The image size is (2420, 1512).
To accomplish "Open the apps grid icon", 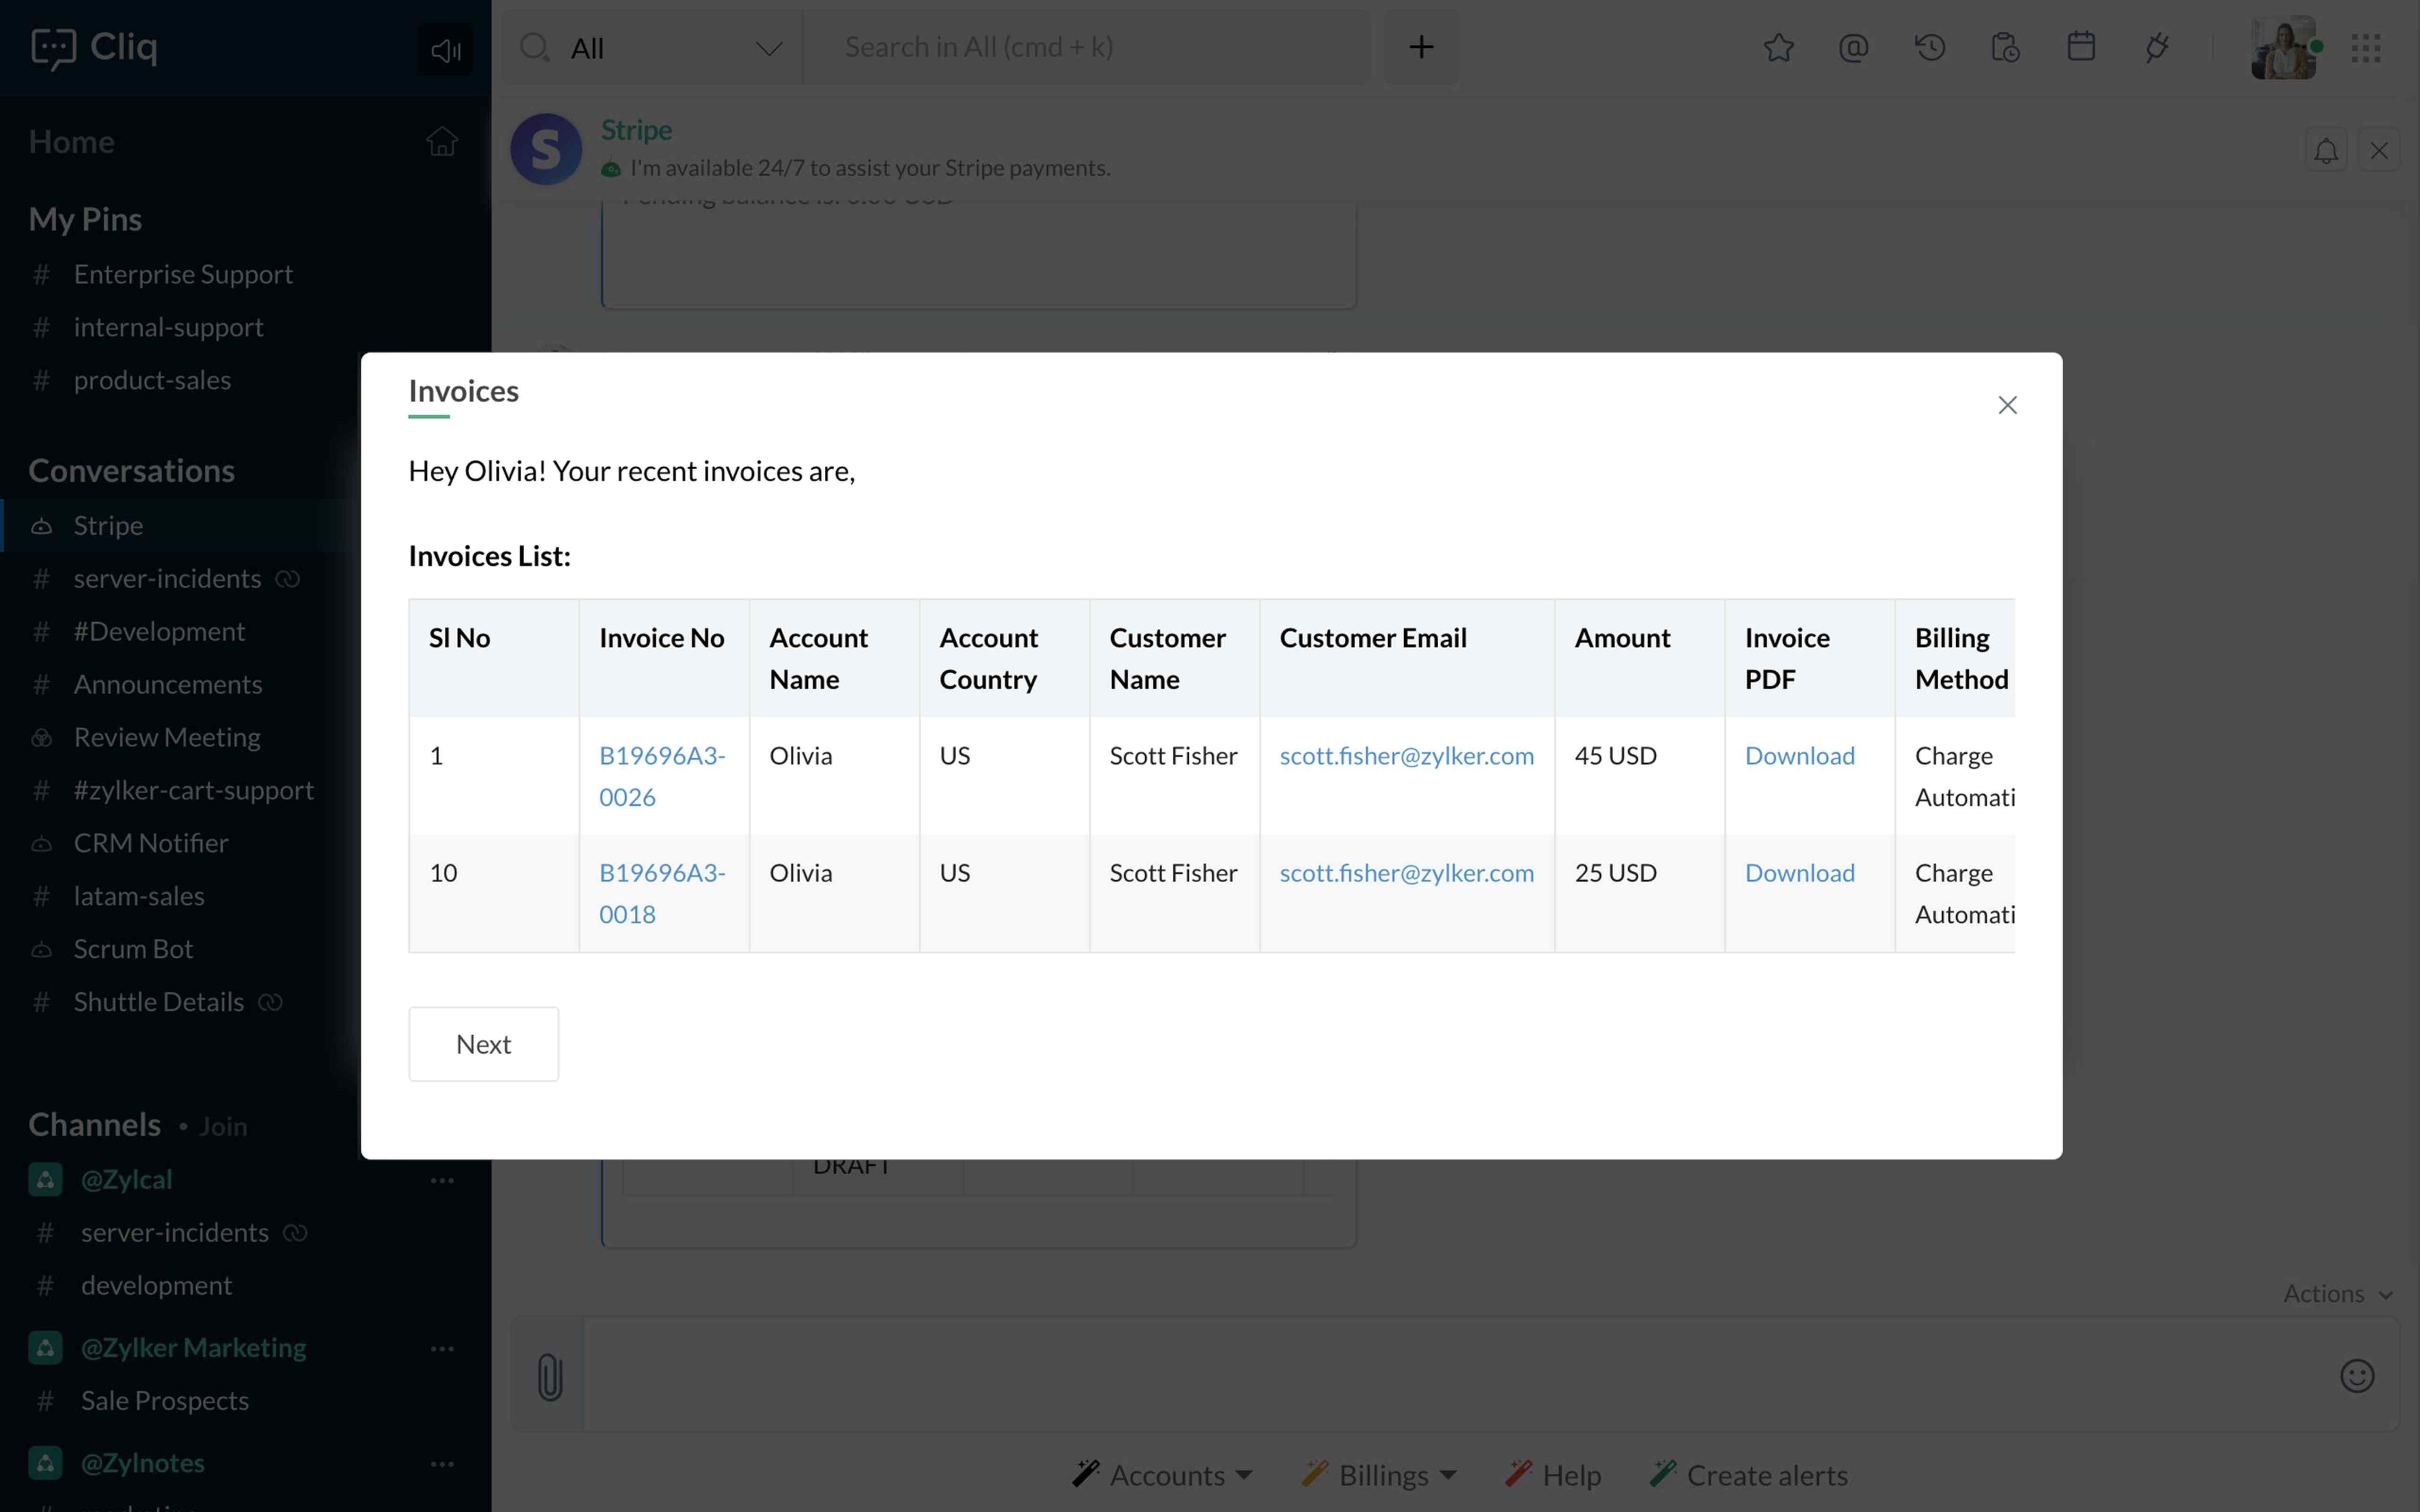I will coord(2366,48).
